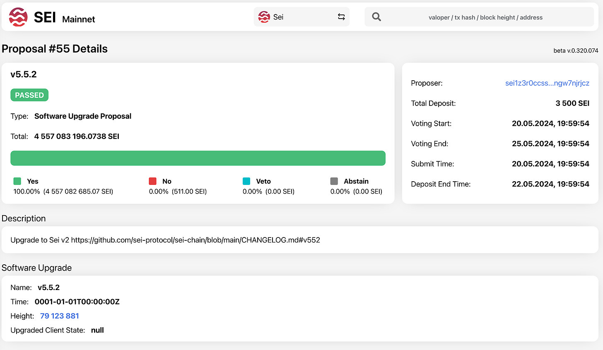This screenshot has height=350, width=603.
Task: Click the upgrade Name v5.5.2 value
Action: [48, 288]
